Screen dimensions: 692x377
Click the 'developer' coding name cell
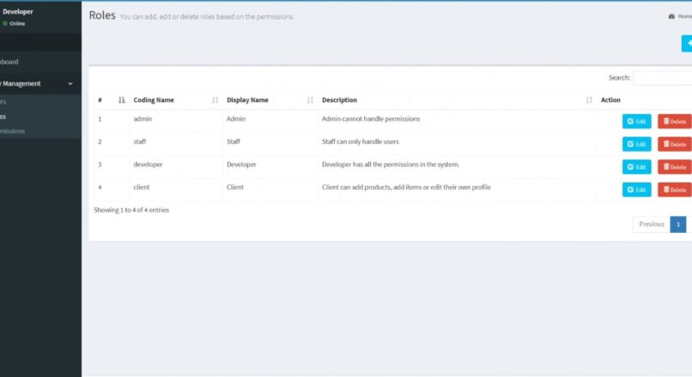pyautogui.click(x=148, y=165)
